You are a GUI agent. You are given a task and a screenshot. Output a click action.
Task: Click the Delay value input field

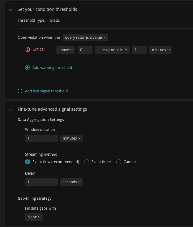[x=41, y=182]
